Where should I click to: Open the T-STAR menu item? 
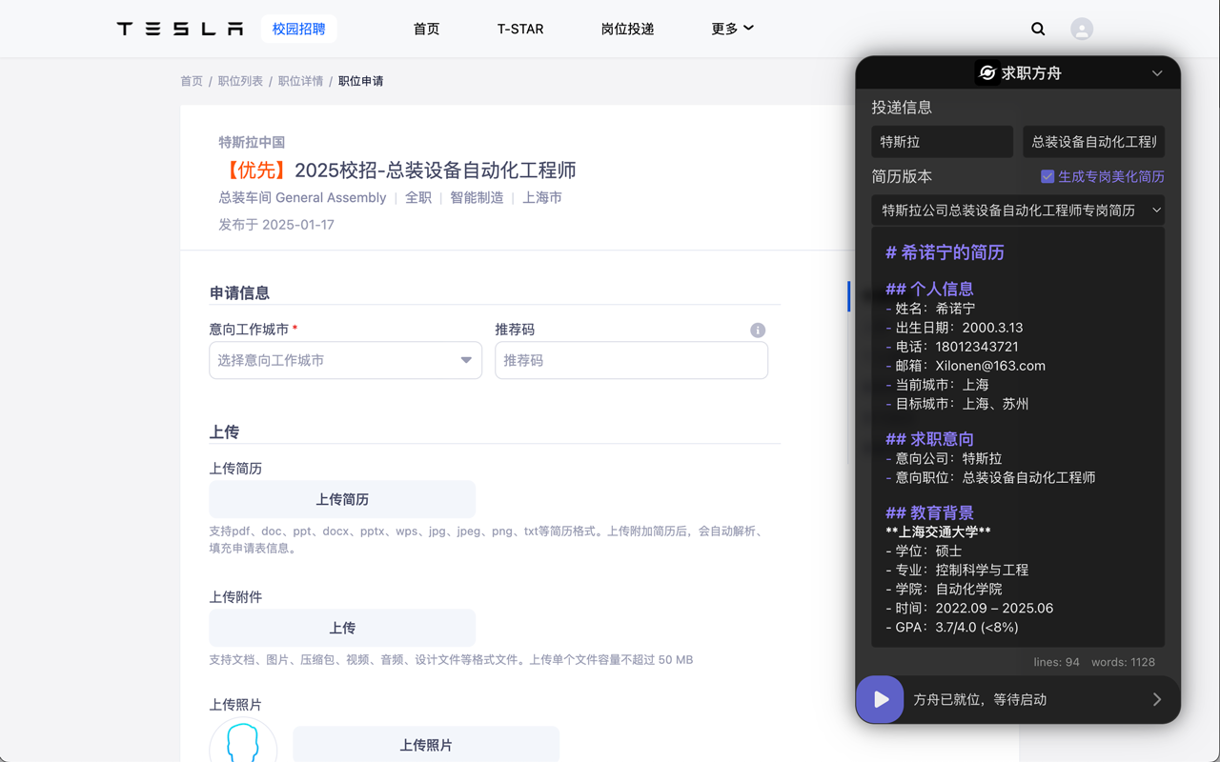tap(520, 29)
